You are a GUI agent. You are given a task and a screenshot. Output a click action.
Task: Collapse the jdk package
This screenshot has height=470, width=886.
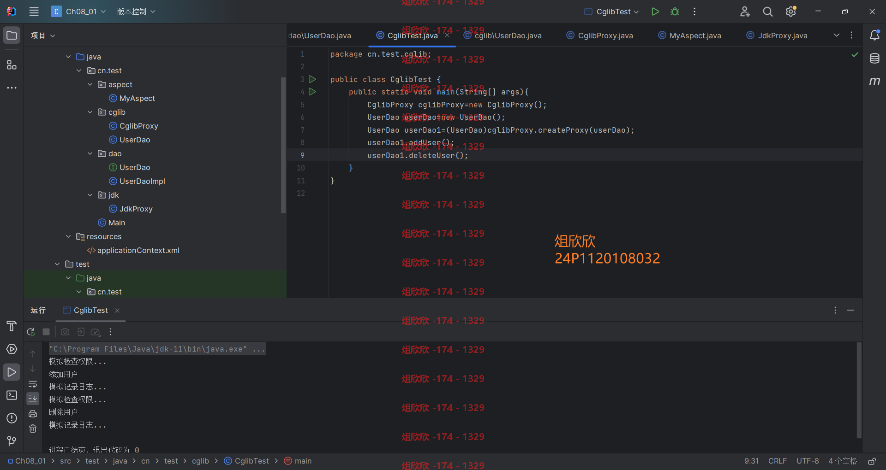click(90, 195)
